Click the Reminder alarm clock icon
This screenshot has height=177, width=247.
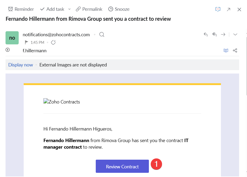coord(11,9)
